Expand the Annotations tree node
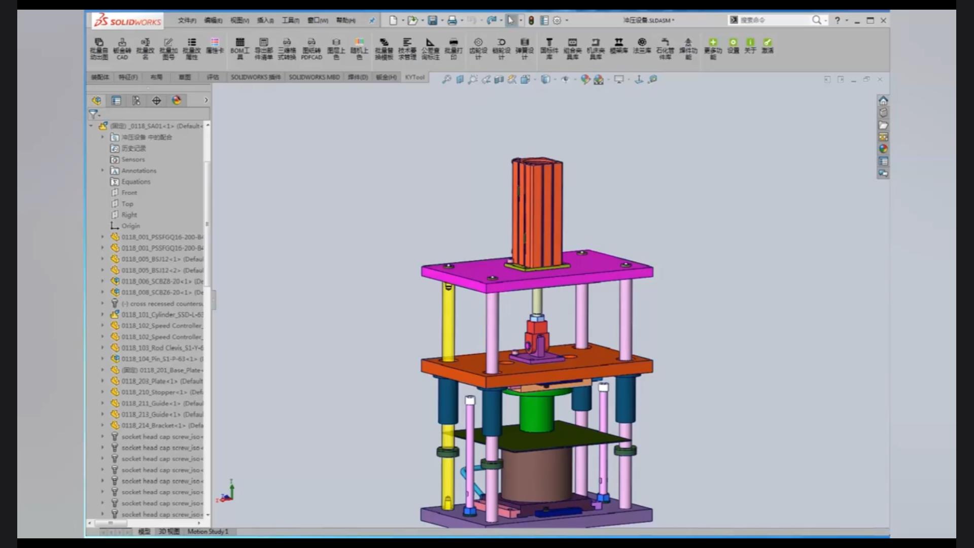 102,170
